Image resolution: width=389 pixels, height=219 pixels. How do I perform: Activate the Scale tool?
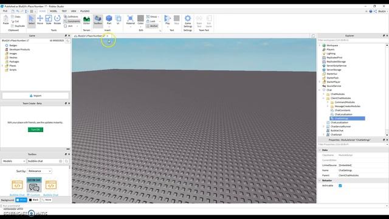tap(49, 20)
